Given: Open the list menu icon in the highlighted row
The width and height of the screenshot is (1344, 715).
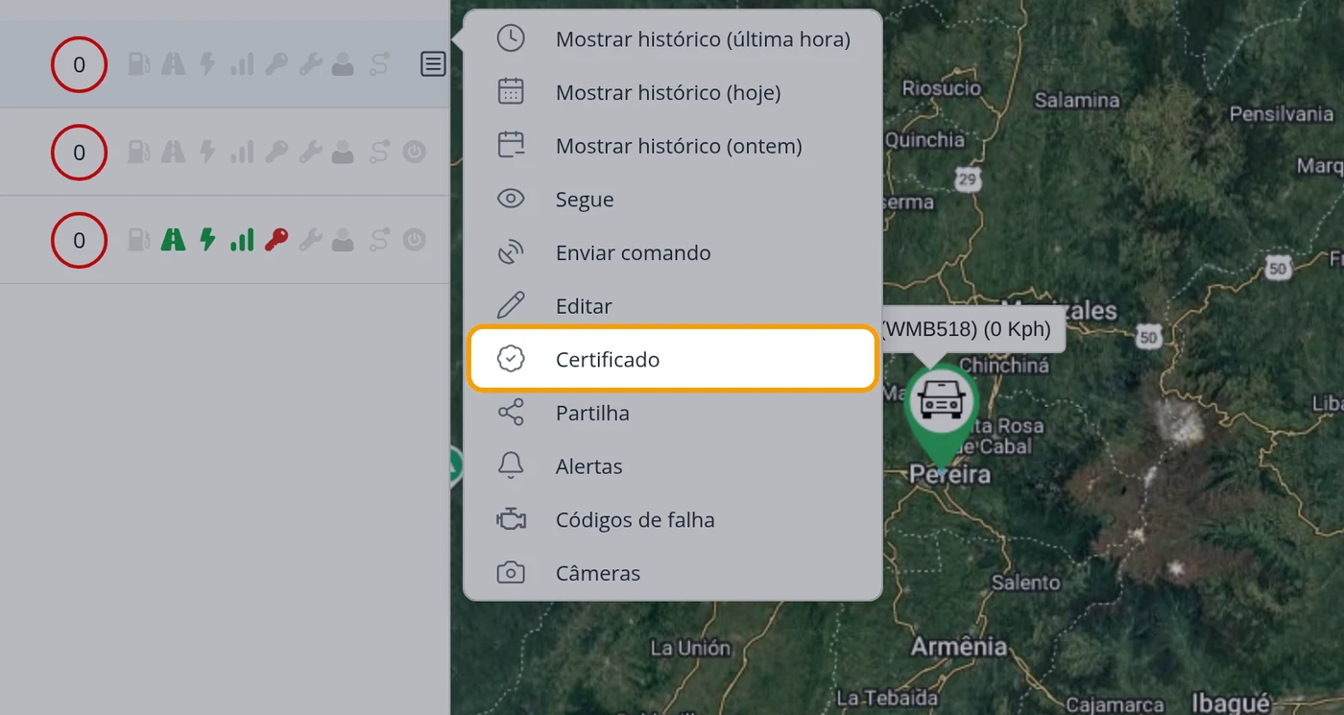Looking at the screenshot, I should pos(433,64).
